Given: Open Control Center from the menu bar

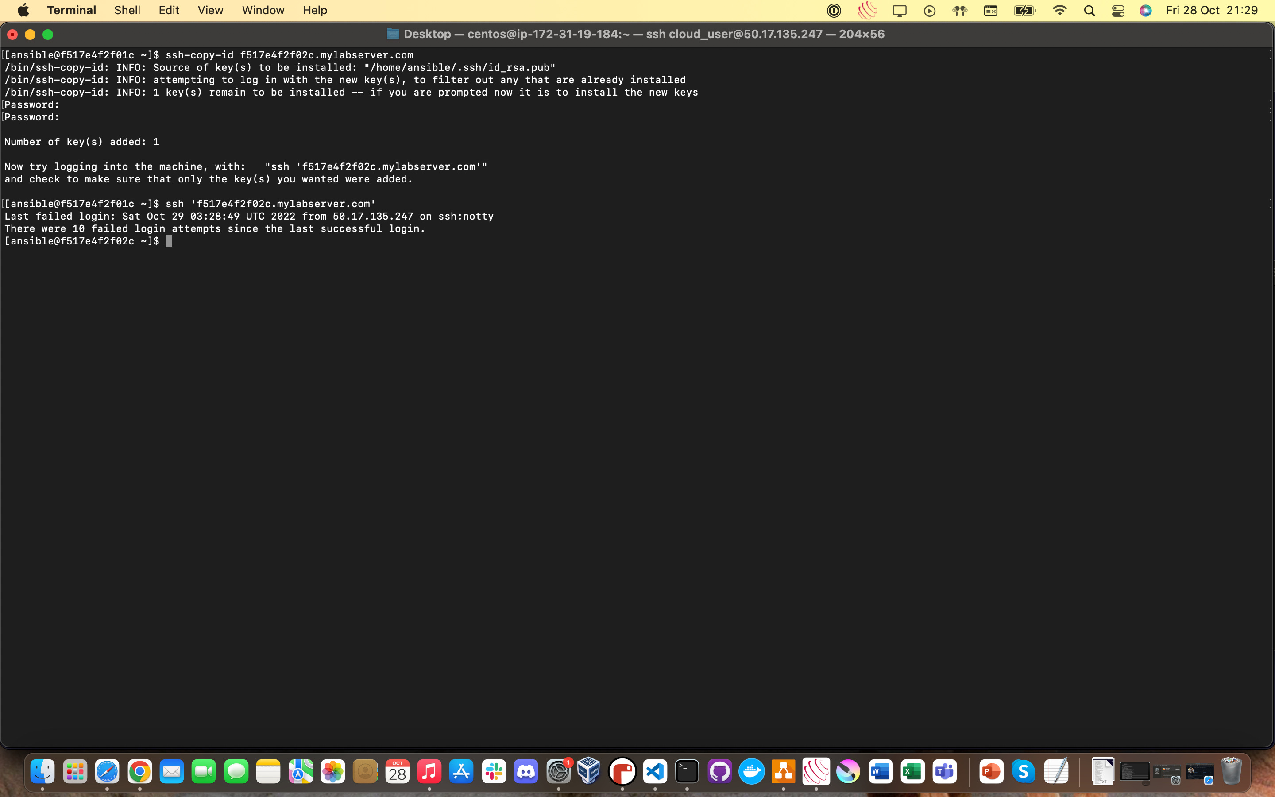Looking at the screenshot, I should pos(1118,10).
